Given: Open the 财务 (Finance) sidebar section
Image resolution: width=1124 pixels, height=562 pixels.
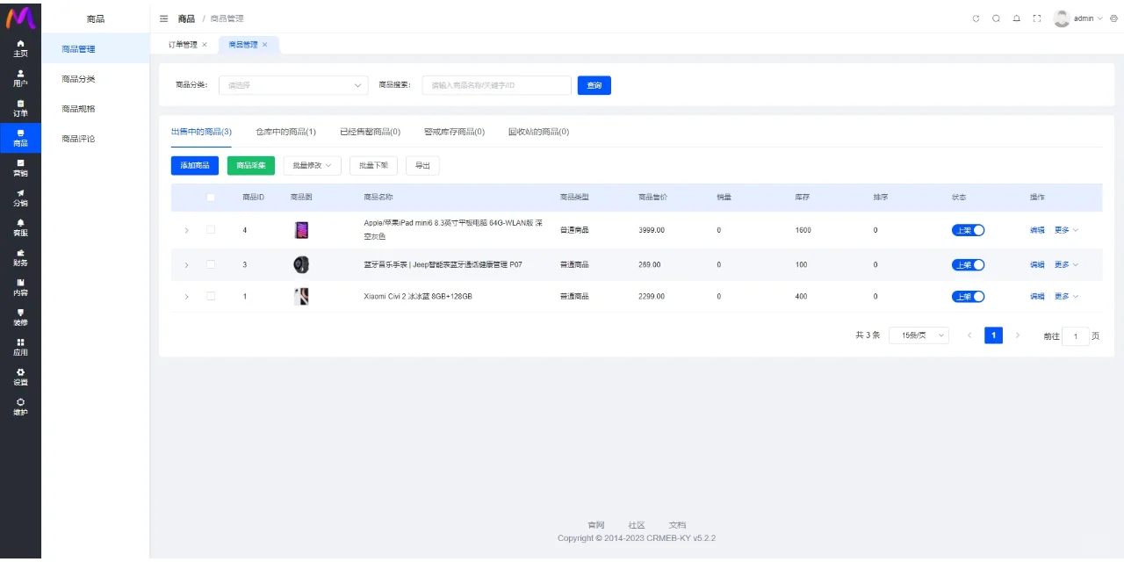Looking at the screenshot, I should click(x=20, y=257).
